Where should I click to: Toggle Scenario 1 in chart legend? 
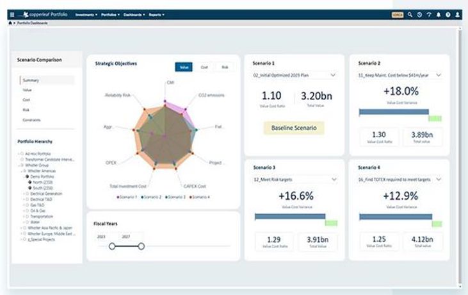point(127,197)
